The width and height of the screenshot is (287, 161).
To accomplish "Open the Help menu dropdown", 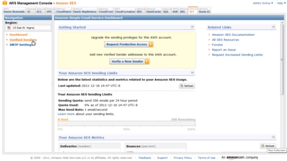I will (281, 3).
